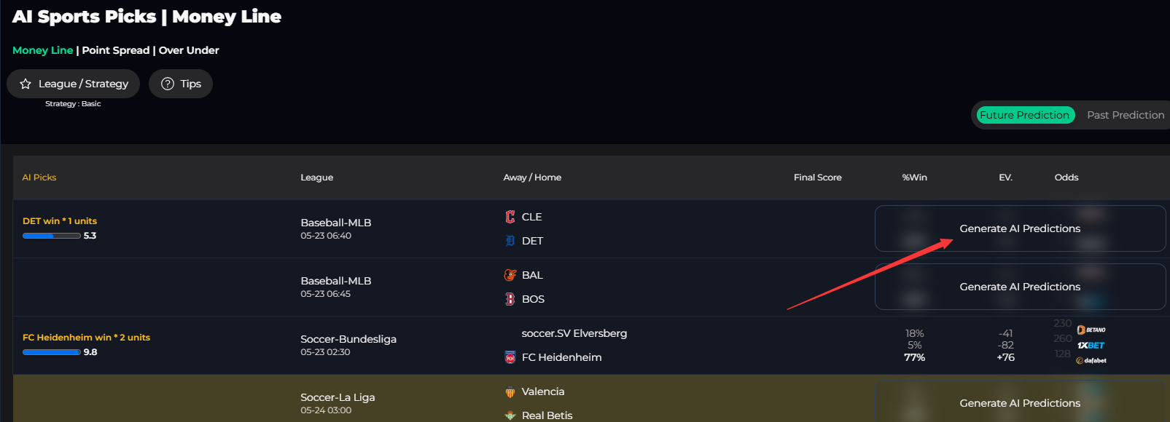The width and height of the screenshot is (1170, 422).
Task: Open the dafabet sportsbook logo
Action: click(x=1091, y=361)
